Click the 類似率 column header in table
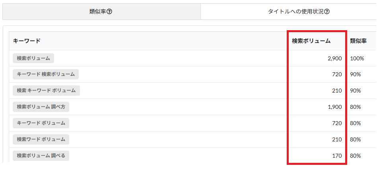 (x=358, y=41)
